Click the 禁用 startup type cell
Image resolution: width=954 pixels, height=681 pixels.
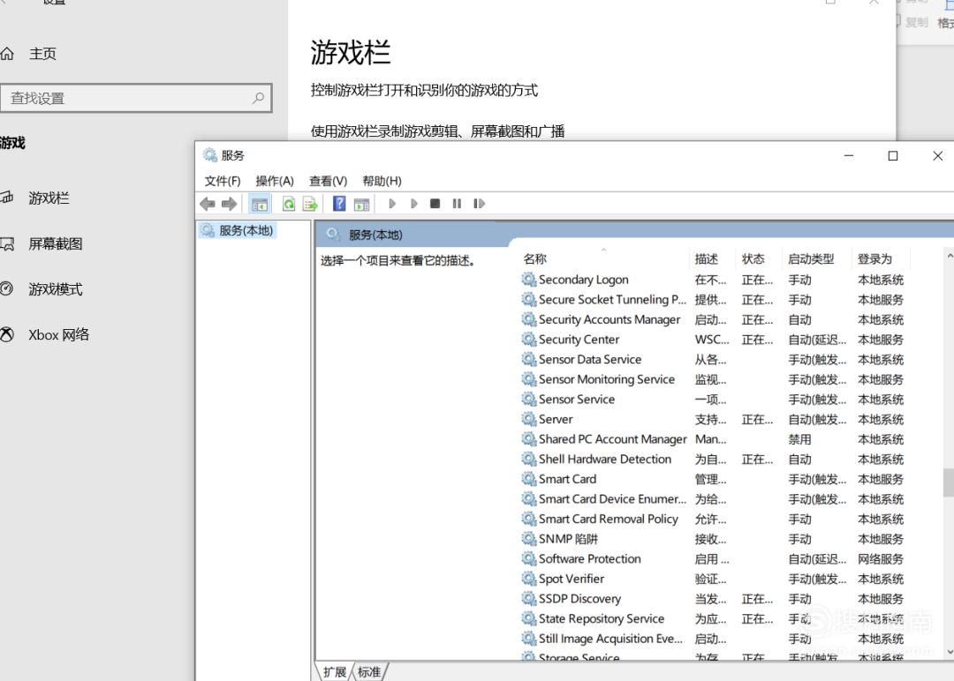(799, 439)
